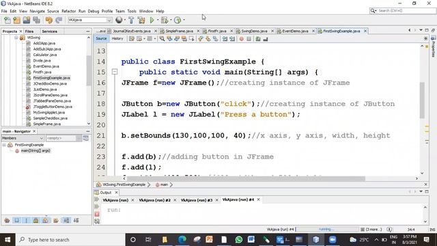This screenshot has height=246, width=437.
Task: Toggle Fully Qualified Names in Navigator
Action: tap(56, 220)
